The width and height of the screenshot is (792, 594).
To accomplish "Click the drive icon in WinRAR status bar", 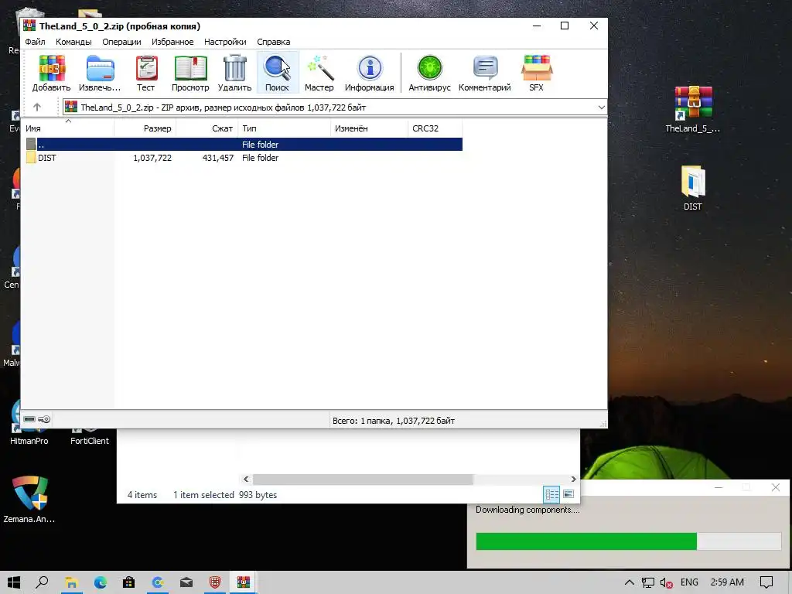I will click(29, 419).
